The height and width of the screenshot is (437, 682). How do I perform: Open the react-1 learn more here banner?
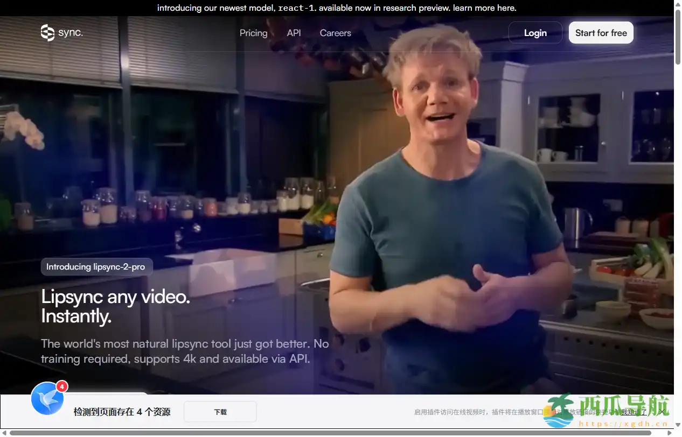pyautogui.click(x=336, y=8)
